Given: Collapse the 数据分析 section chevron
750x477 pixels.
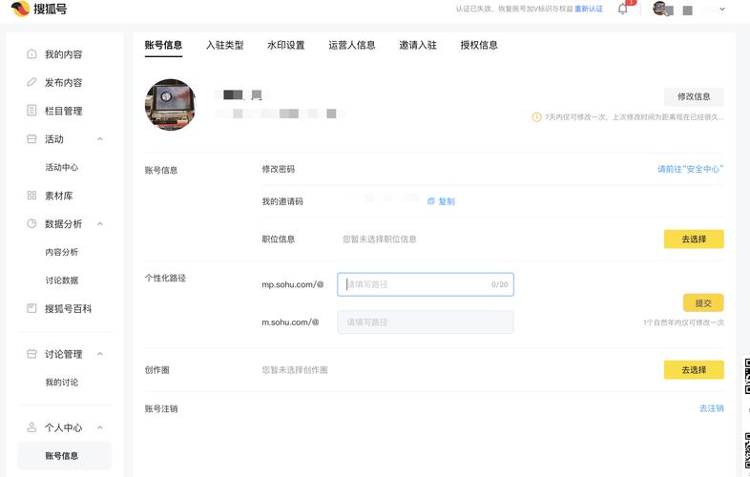Looking at the screenshot, I should (x=100, y=223).
